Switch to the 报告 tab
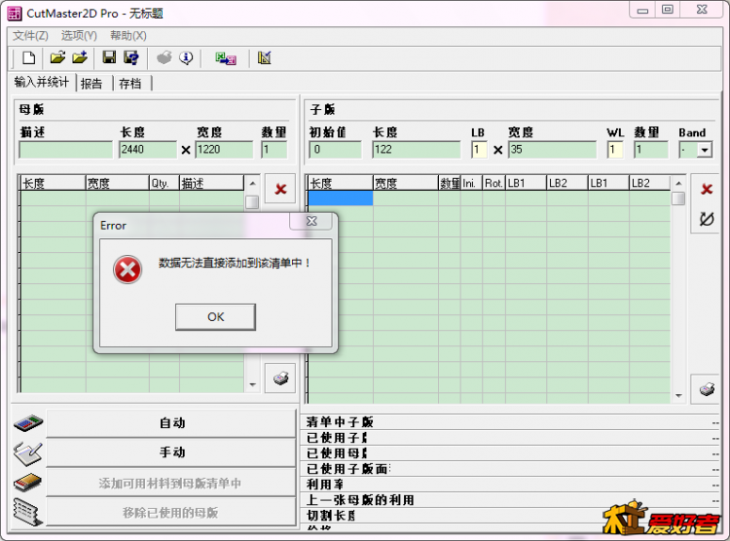Viewport: 730px width, 541px height. 91,84
